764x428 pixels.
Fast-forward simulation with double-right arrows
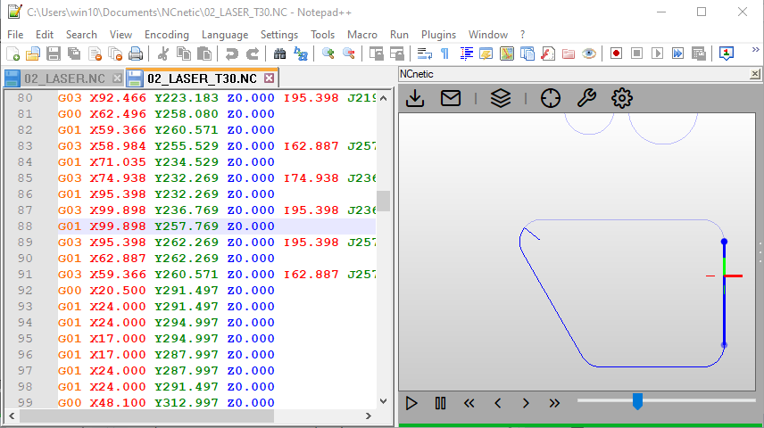pyautogui.click(x=554, y=403)
